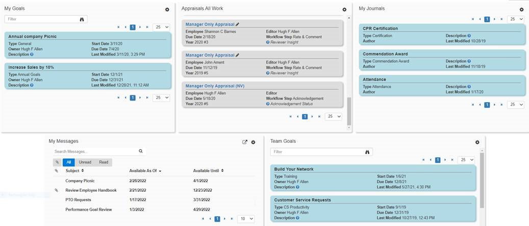Click binoculars search icon in My Goals

pos(82,19)
